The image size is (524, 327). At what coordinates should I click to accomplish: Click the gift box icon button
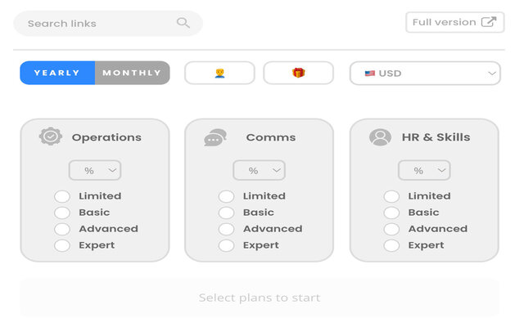pos(298,73)
